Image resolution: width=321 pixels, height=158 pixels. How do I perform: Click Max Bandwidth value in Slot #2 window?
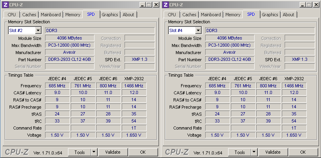tap(70, 45)
